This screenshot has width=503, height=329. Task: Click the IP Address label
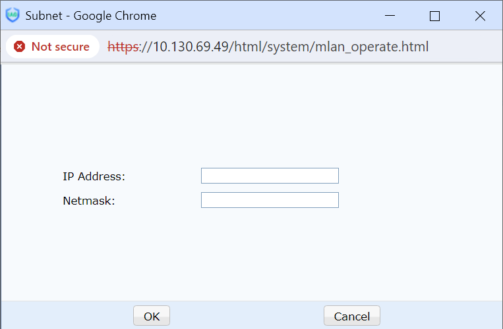coord(94,176)
